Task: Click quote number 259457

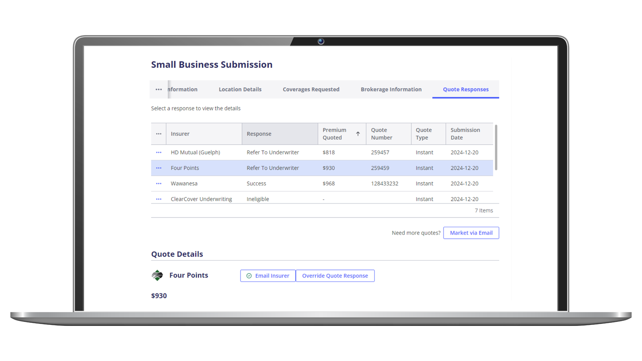Action: [x=380, y=152]
